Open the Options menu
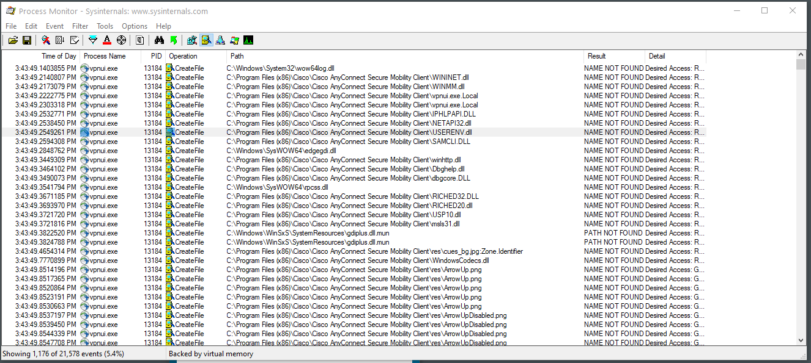The height and width of the screenshot is (363, 811). [x=135, y=26]
